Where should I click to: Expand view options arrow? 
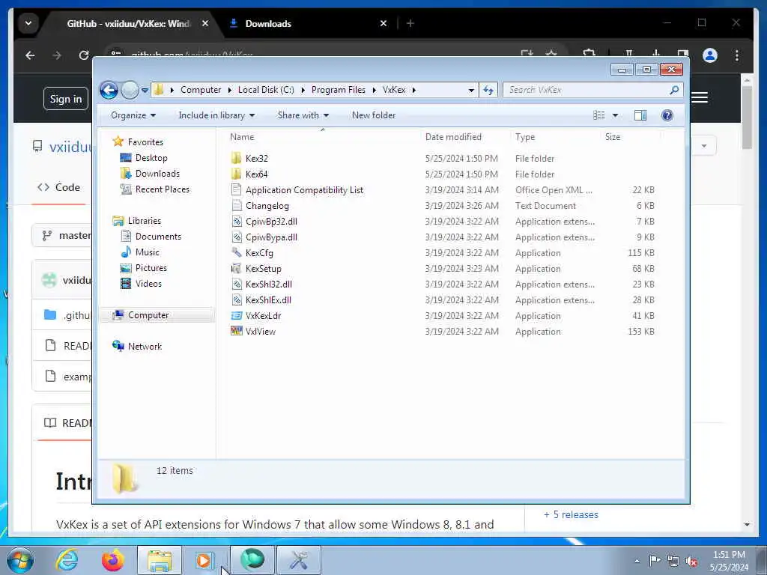pos(616,115)
